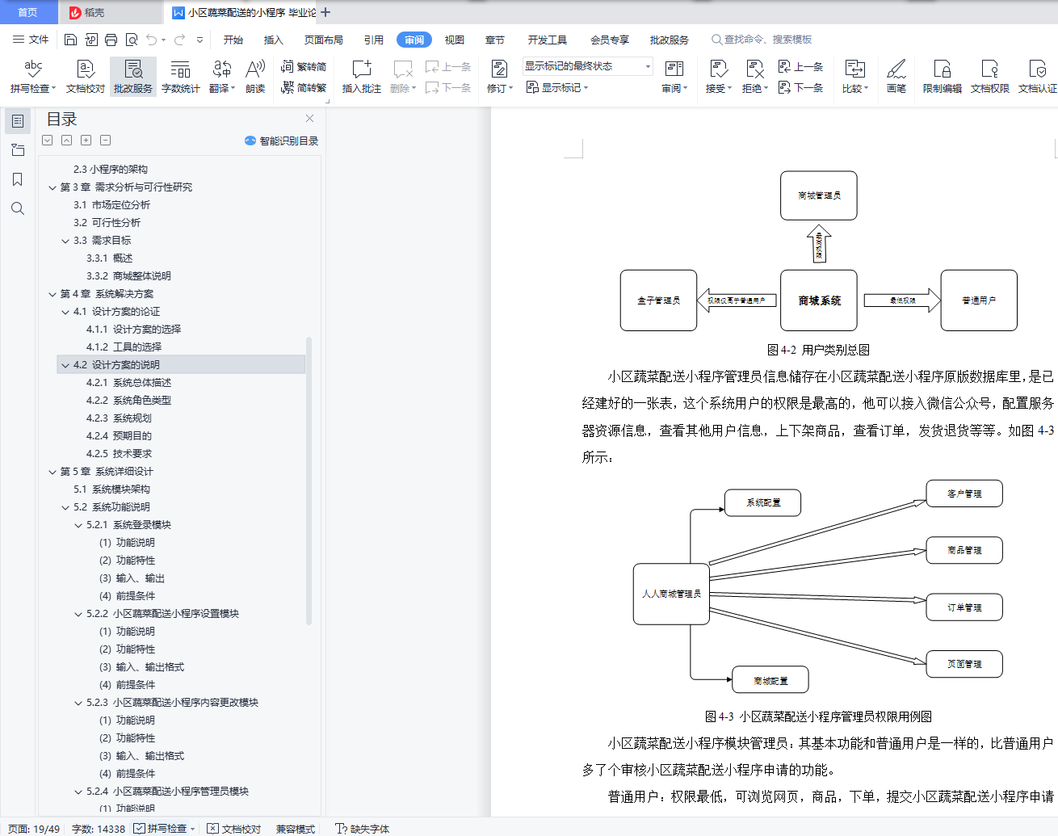This screenshot has height=836, width=1058.
Task: Switch to the 开始 ribbon tab
Action: (x=233, y=40)
